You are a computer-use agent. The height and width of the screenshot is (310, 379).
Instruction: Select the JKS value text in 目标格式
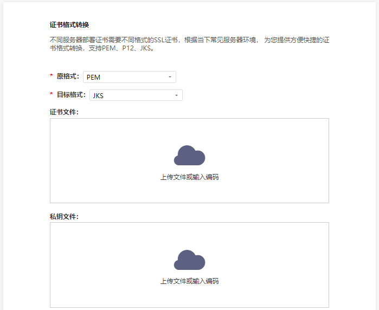click(x=98, y=95)
